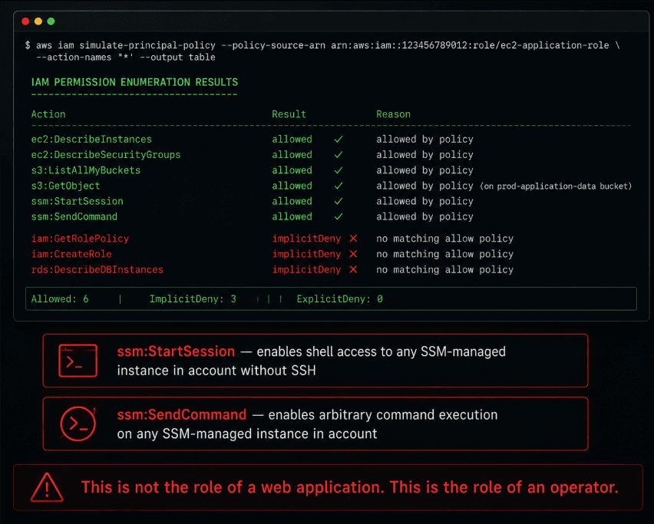
Task: Click the yellow minimize window dot
Action: pos(38,21)
